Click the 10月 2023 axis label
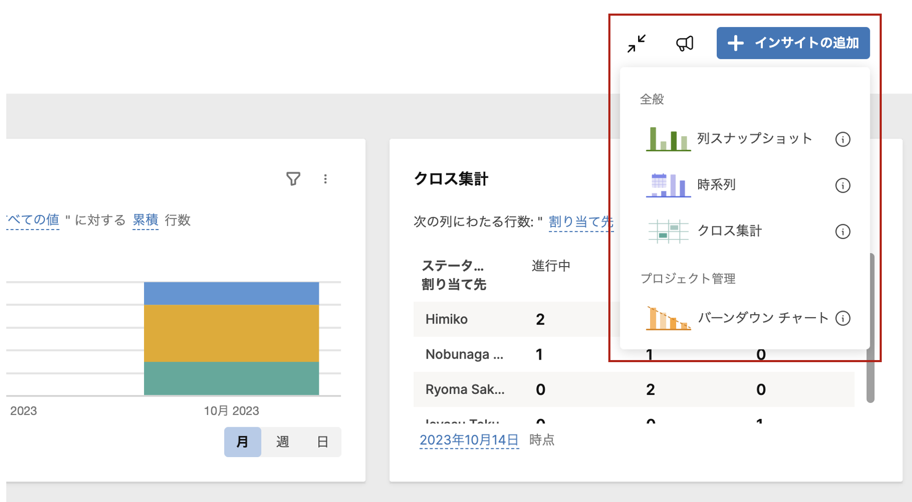The height and width of the screenshot is (502, 912). pyautogui.click(x=231, y=411)
